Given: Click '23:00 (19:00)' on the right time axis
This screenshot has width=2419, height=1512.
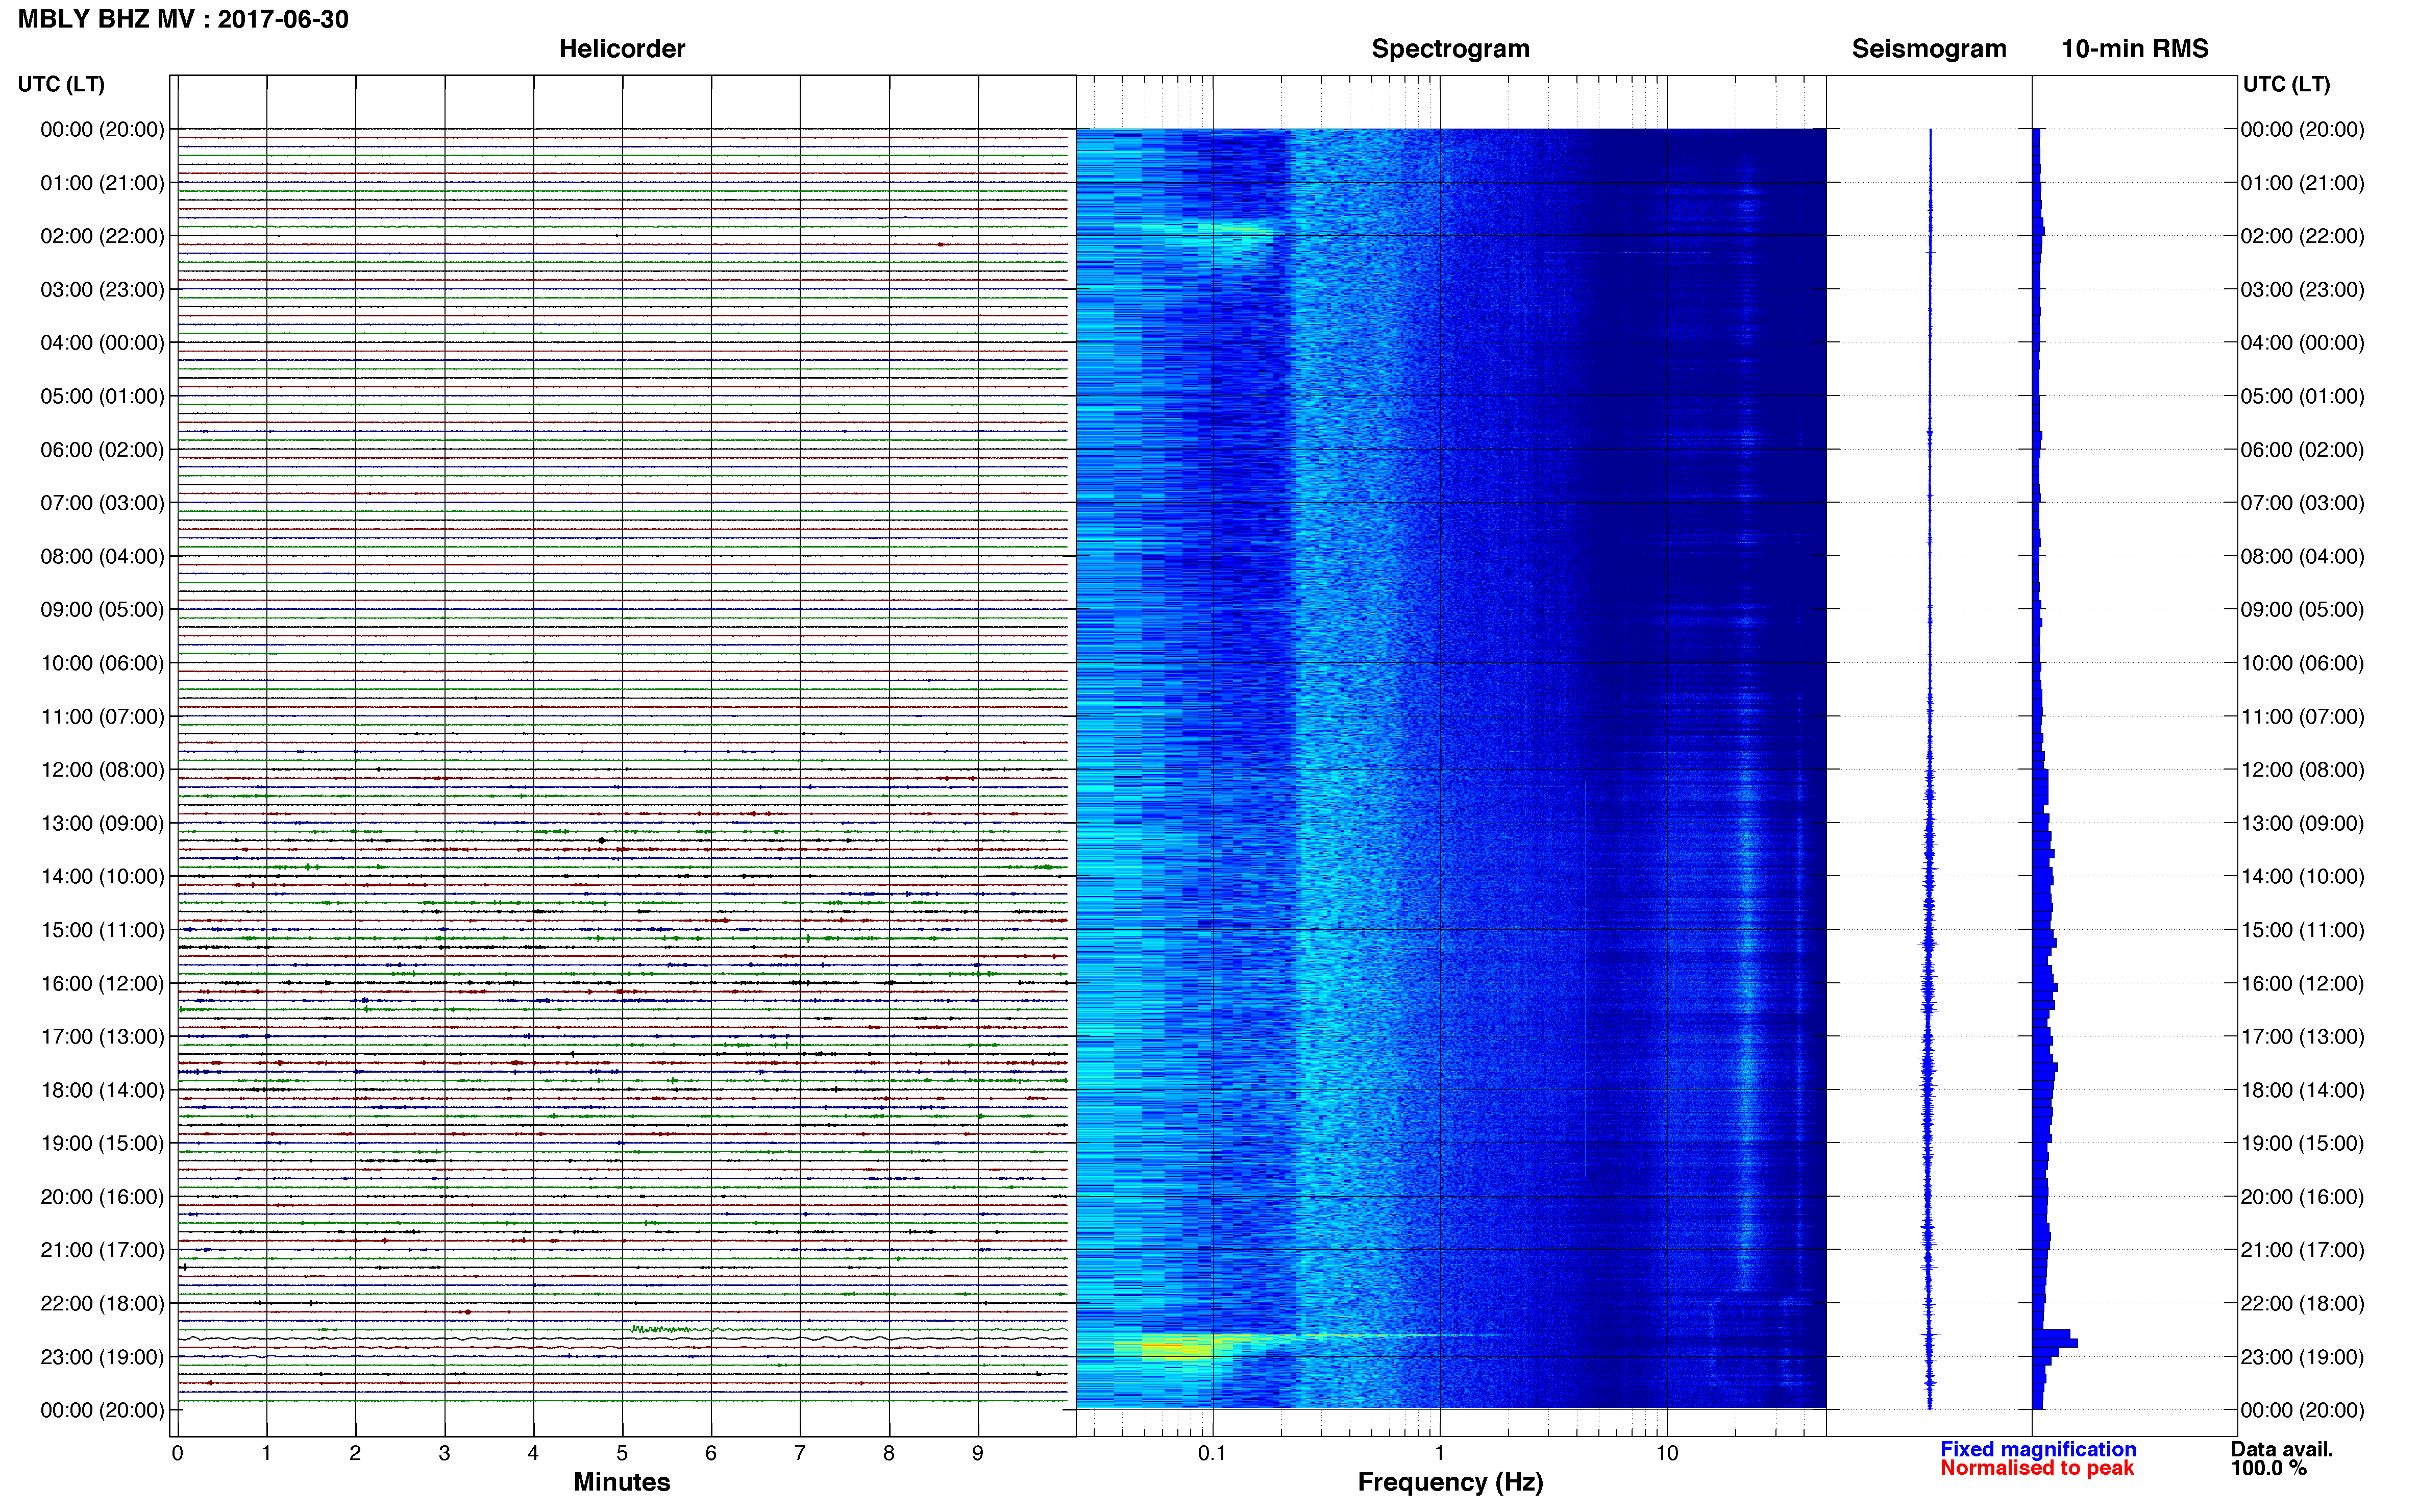Looking at the screenshot, I should click(2302, 1357).
